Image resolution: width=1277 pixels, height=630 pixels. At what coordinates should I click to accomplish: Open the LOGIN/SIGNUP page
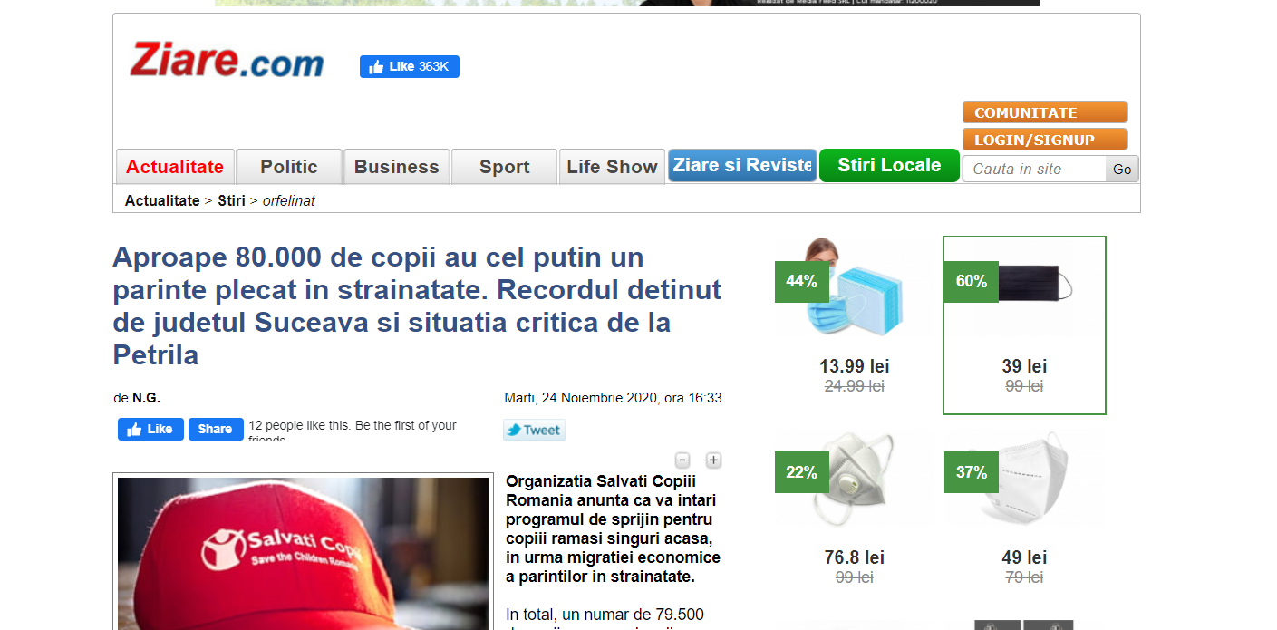point(1044,140)
